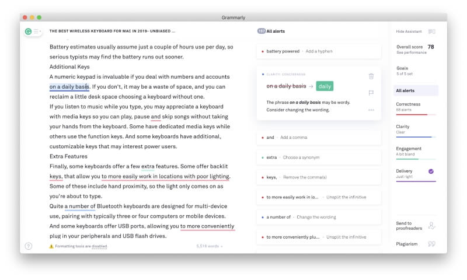Open the three-dots options on suggestion card
This screenshot has width=467, height=280.
pos(371,110)
